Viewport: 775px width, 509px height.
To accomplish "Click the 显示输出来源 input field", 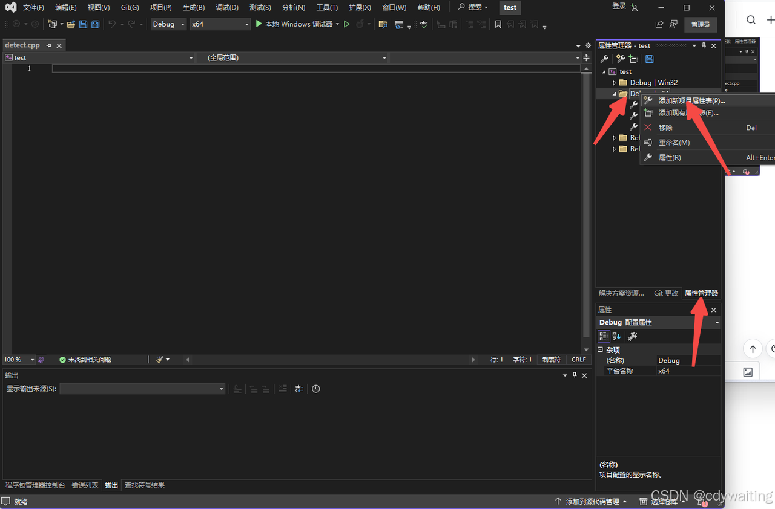I will point(142,389).
